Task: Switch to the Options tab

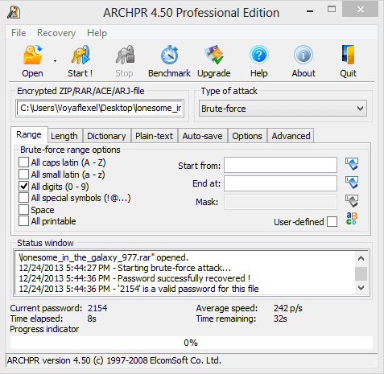Action: click(x=247, y=136)
